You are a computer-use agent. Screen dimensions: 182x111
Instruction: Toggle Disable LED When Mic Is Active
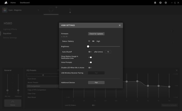click(x=90, y=68)
